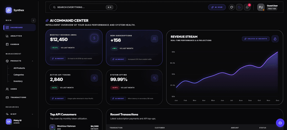
Task: Click the pulse icon on System Uptime card
Action: click(x=155, y=78)
